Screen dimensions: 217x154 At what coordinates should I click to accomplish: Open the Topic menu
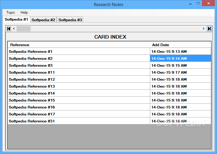[x=11, y=12]
